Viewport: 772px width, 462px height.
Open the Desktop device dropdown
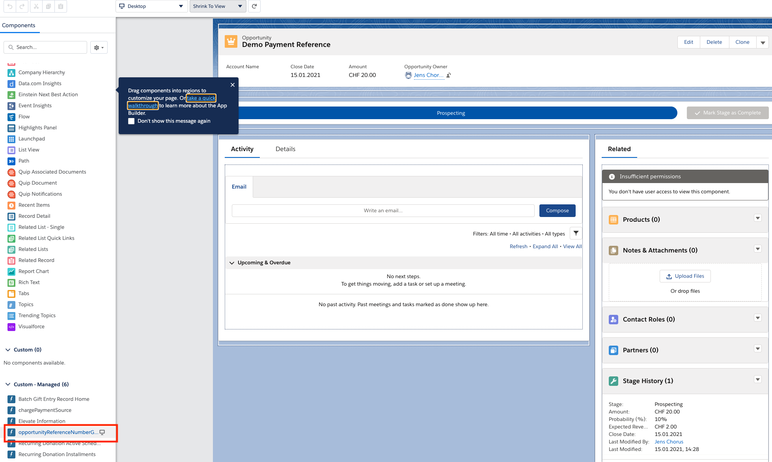coord(151,6)
